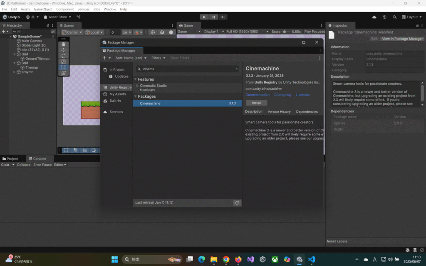Select Main Camera in Hierarchy

coord(32,41)
